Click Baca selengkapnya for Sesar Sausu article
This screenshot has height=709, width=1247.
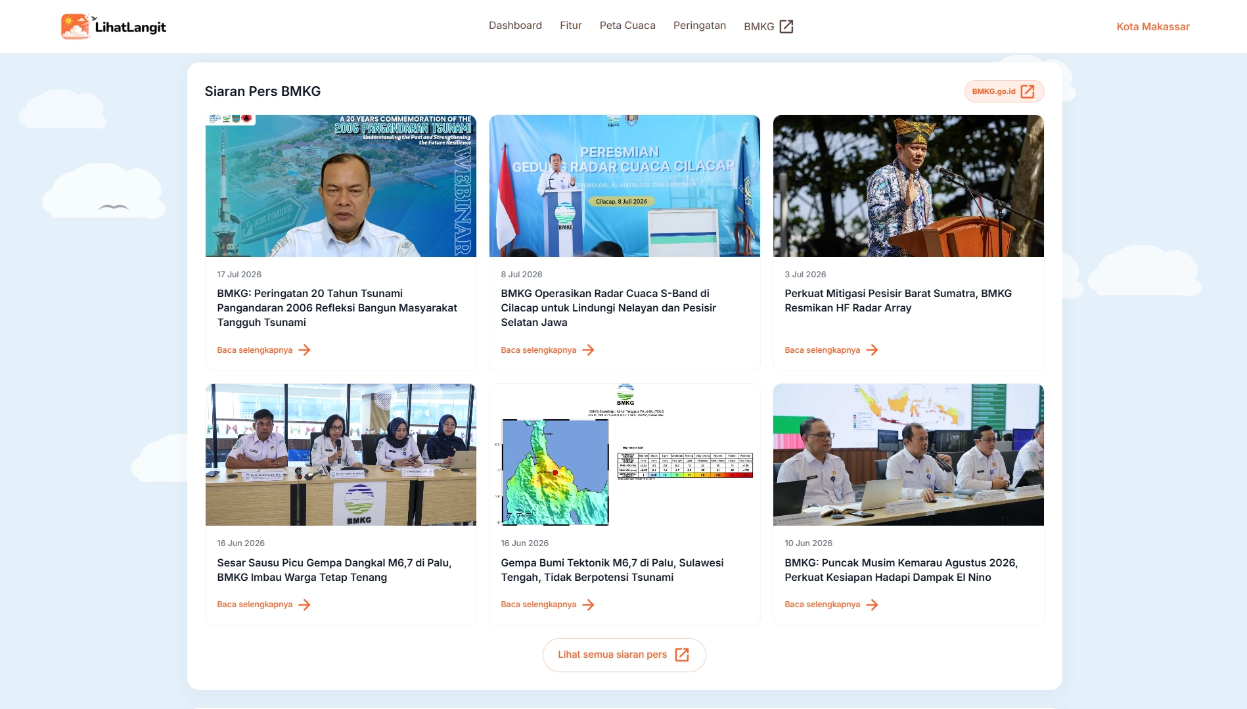point(255,605)
